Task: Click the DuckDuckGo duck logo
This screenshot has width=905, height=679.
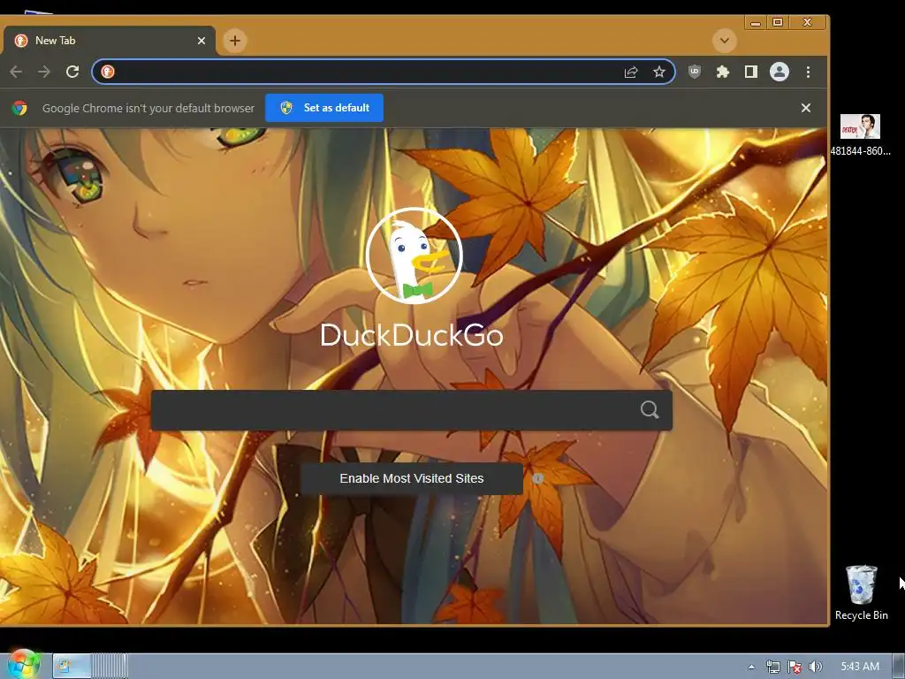Action: [x=414, y=256]
